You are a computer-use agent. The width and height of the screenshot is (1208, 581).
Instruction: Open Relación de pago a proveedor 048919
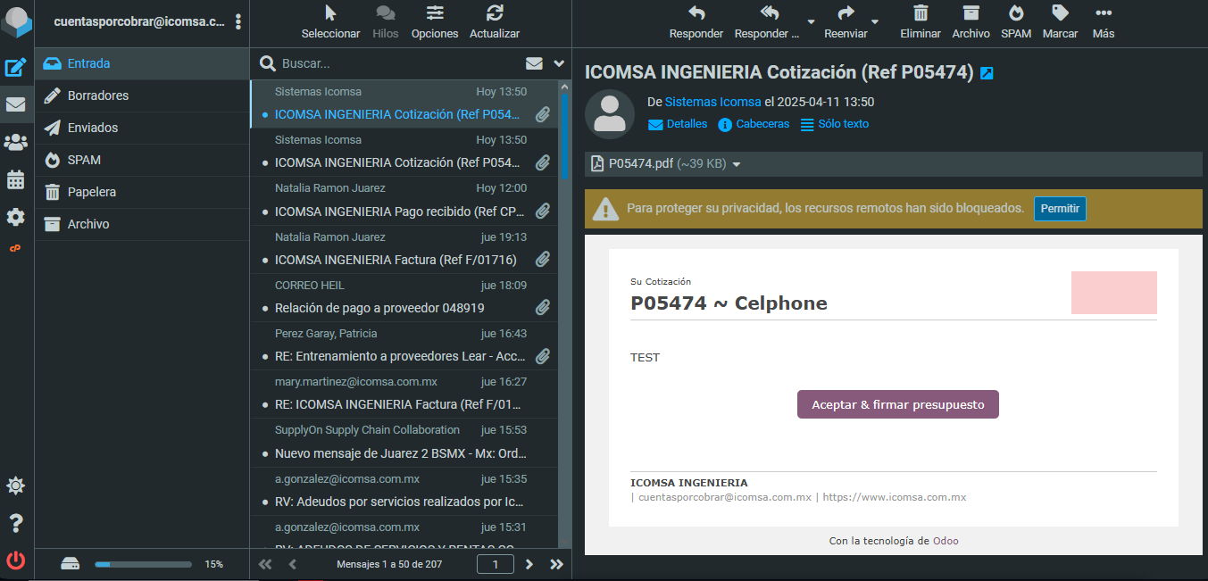(404, 297)
